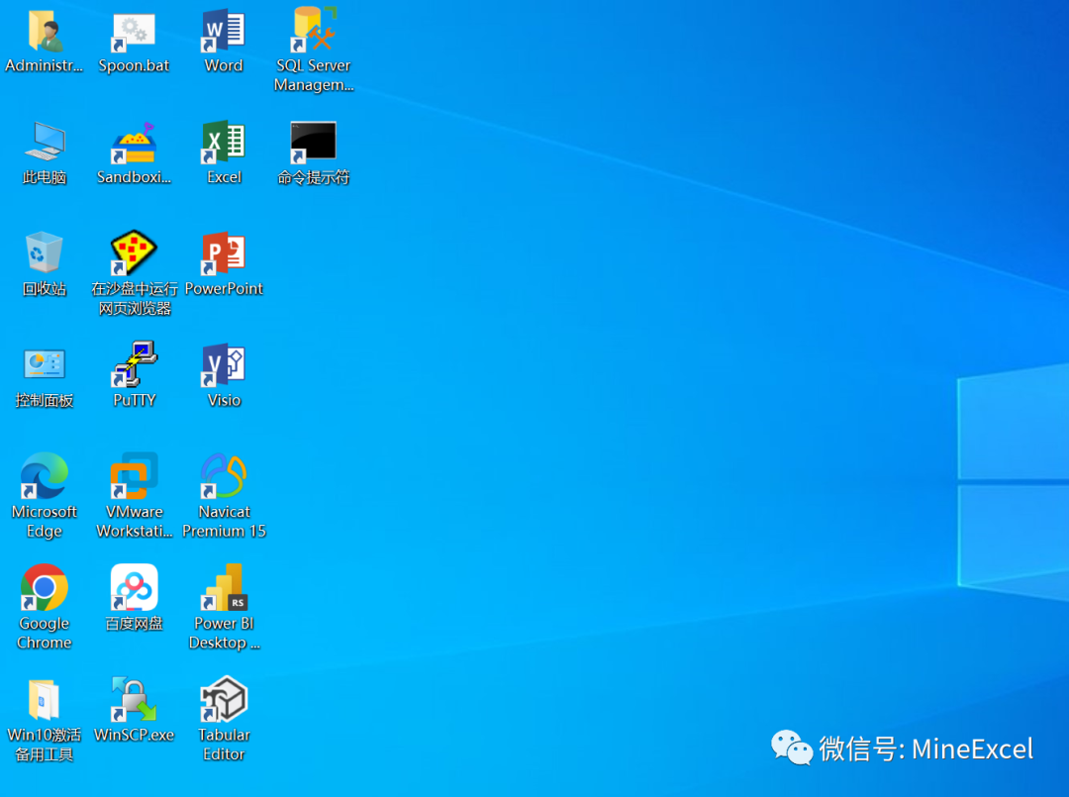Select the 回收站 recycle bin icon
Viewport: 1069px width, 797px height.
tap(45, 252)
